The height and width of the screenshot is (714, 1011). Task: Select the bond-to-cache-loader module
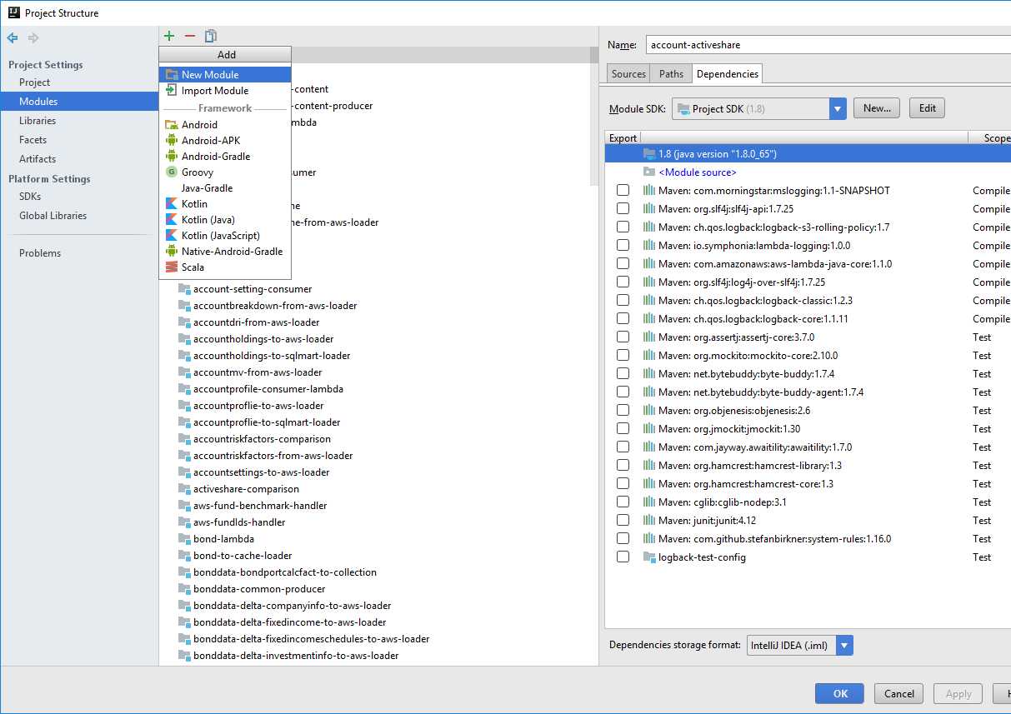(243, 556)
